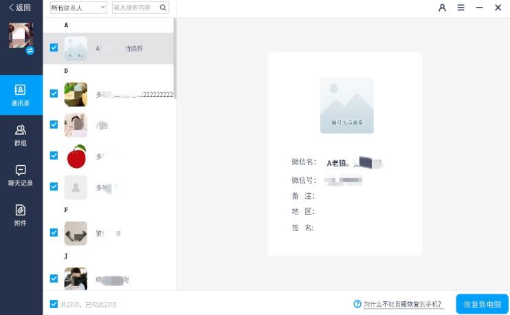Select the contact with the default gray person avatar

(109, 187)
